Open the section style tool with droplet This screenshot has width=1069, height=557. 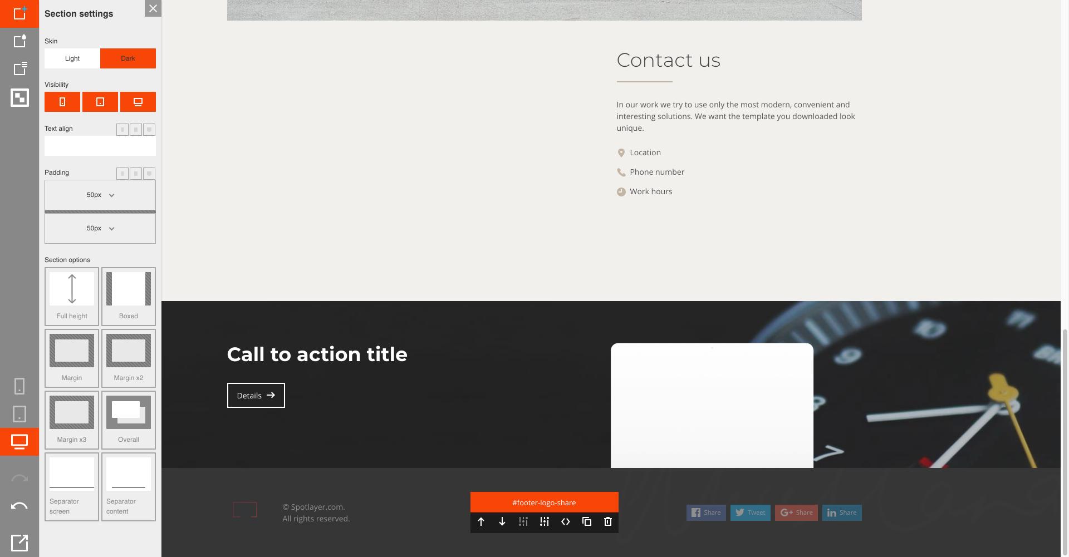(x=19, y=41)
